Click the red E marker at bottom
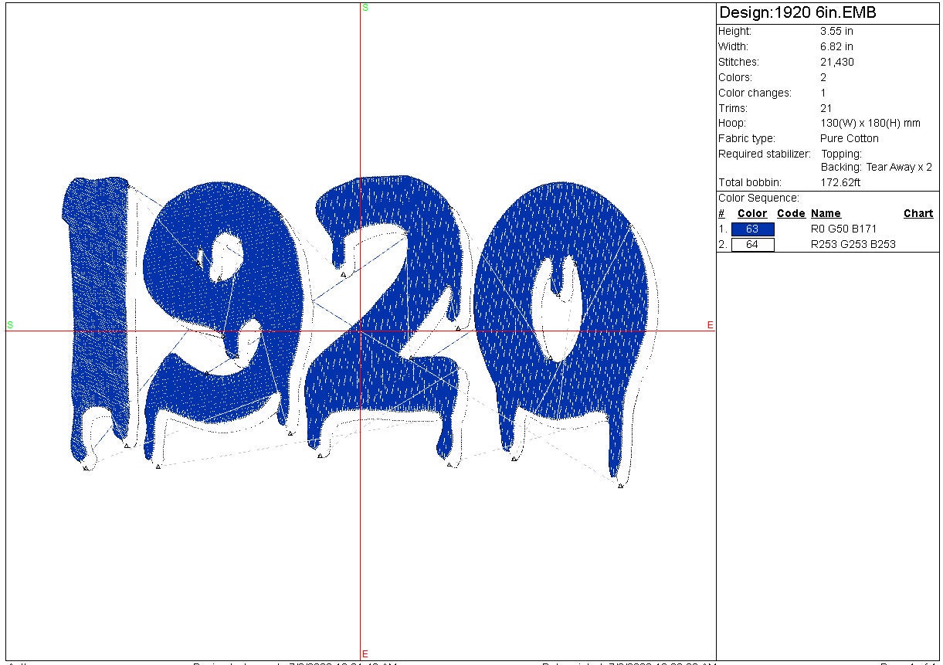 [365, 654]
